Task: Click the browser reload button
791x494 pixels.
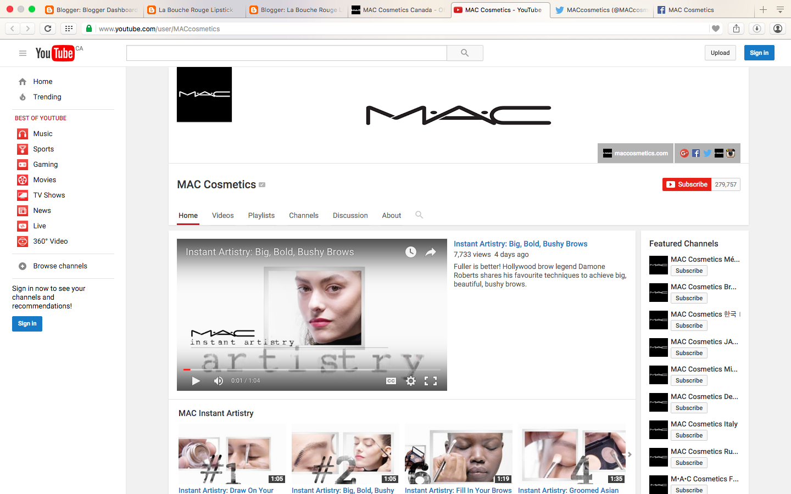Action: (48, 29)
